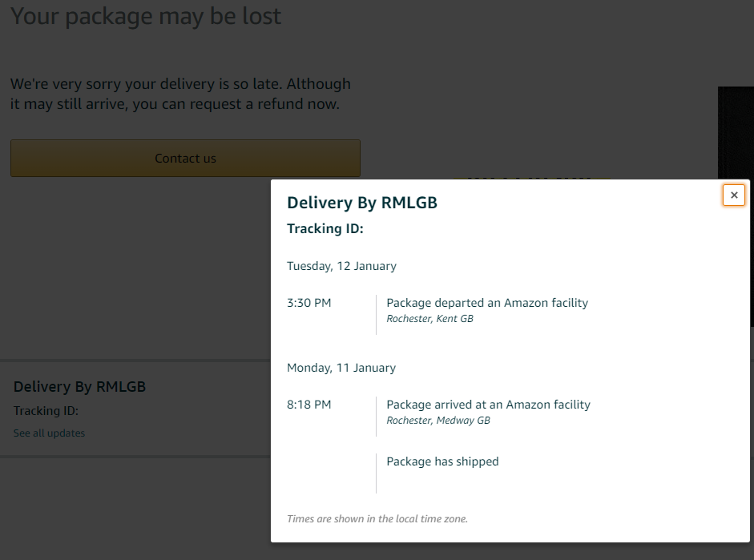Click the Your package may be lost heading

146,16
